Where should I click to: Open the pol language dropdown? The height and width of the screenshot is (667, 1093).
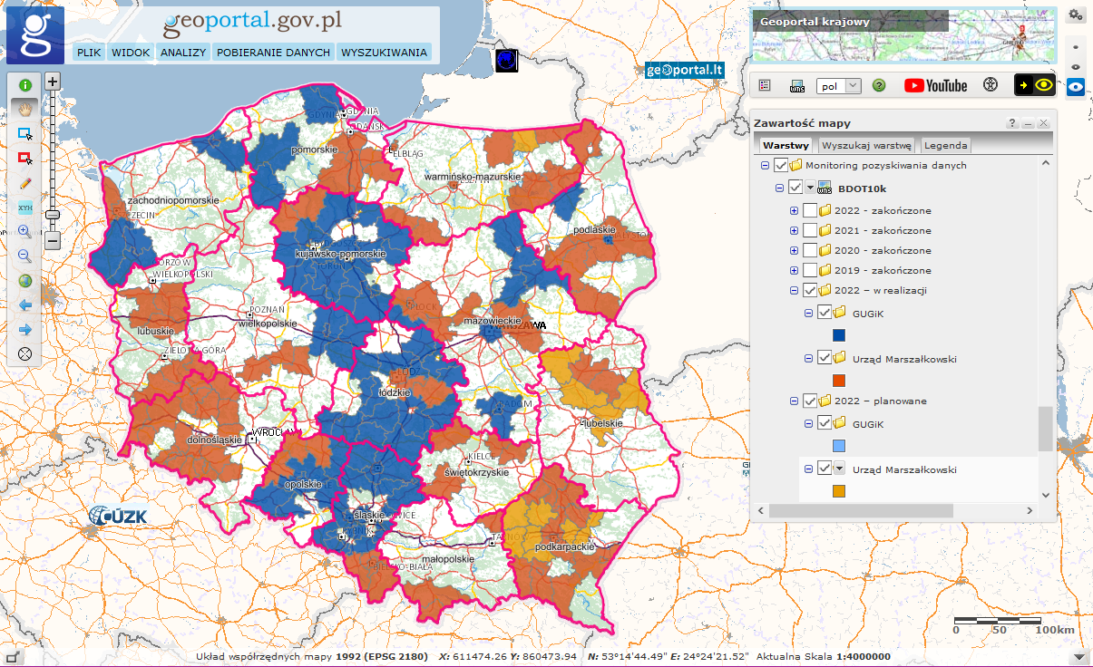pyautogui.click(x=839, y=86)
